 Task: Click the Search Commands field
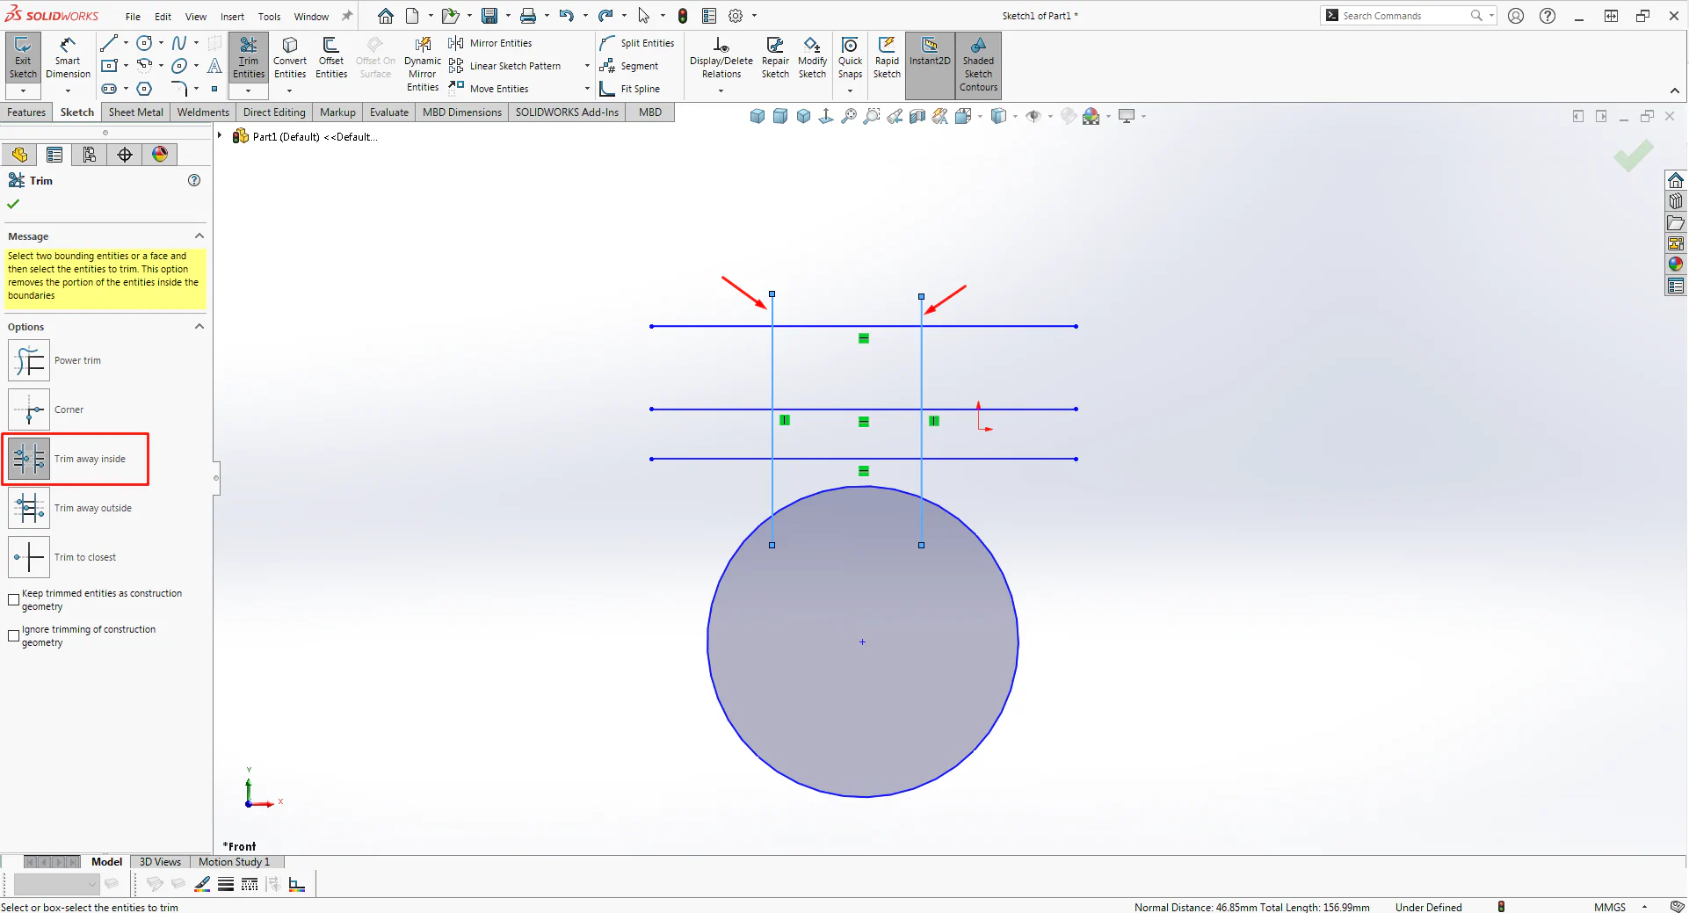click(1404, 16)
